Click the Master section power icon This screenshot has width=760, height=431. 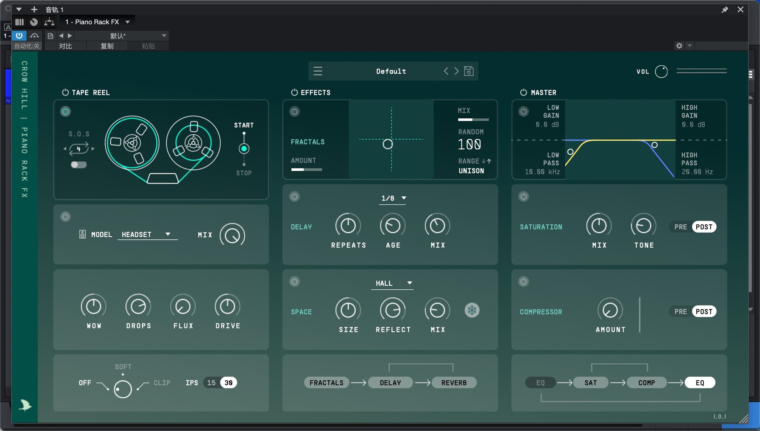coord(523,93)
